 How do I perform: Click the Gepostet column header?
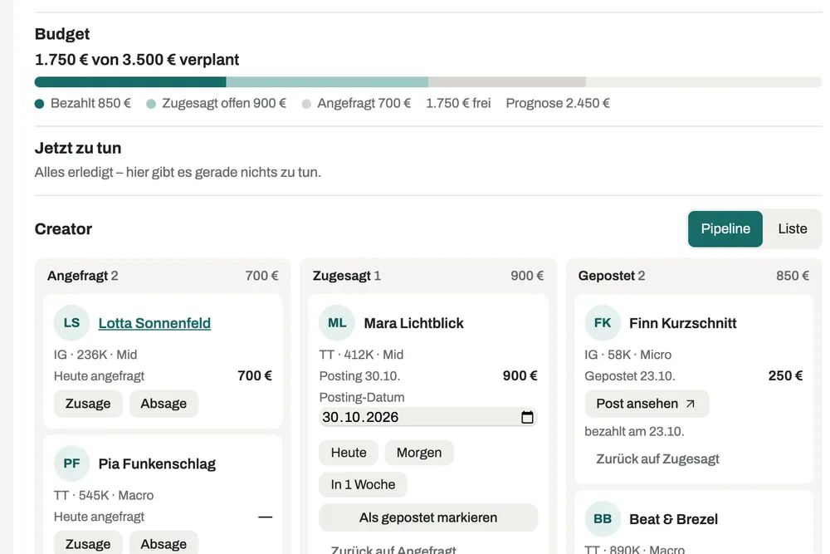[693, 276]
